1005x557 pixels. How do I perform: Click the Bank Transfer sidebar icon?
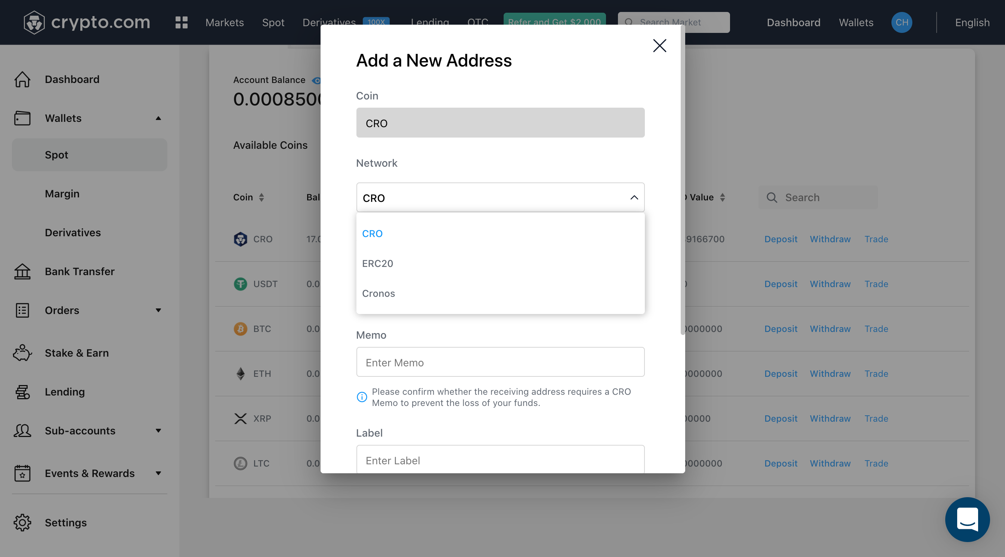(x=22, y=271)
